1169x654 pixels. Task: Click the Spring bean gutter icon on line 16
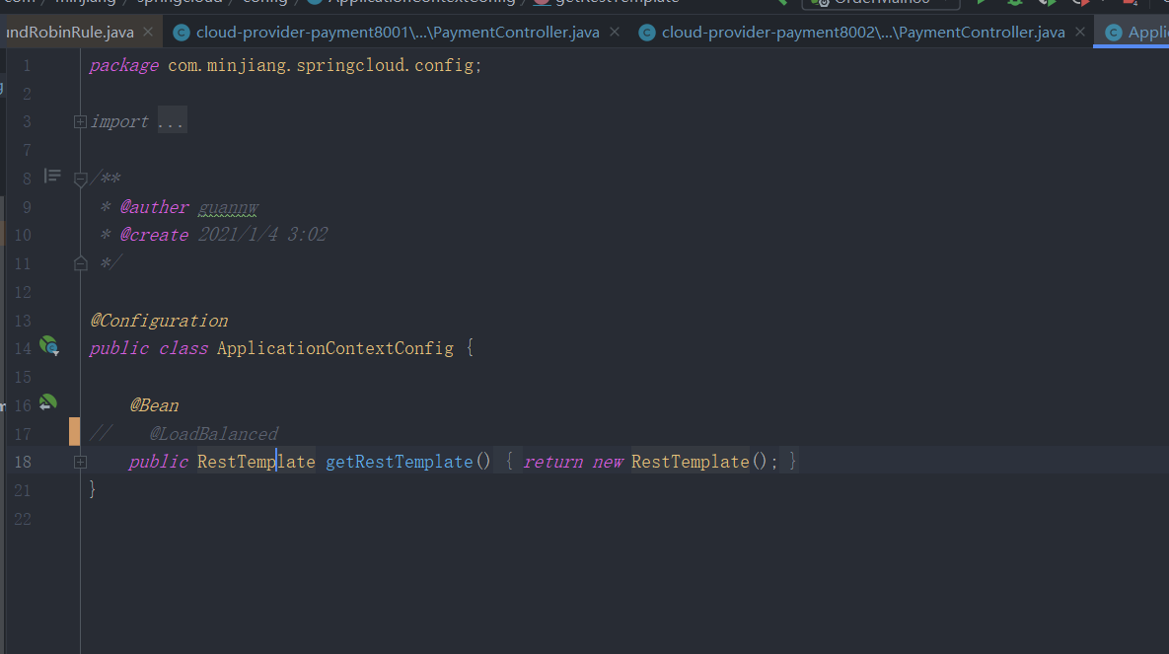pos(47,402)
